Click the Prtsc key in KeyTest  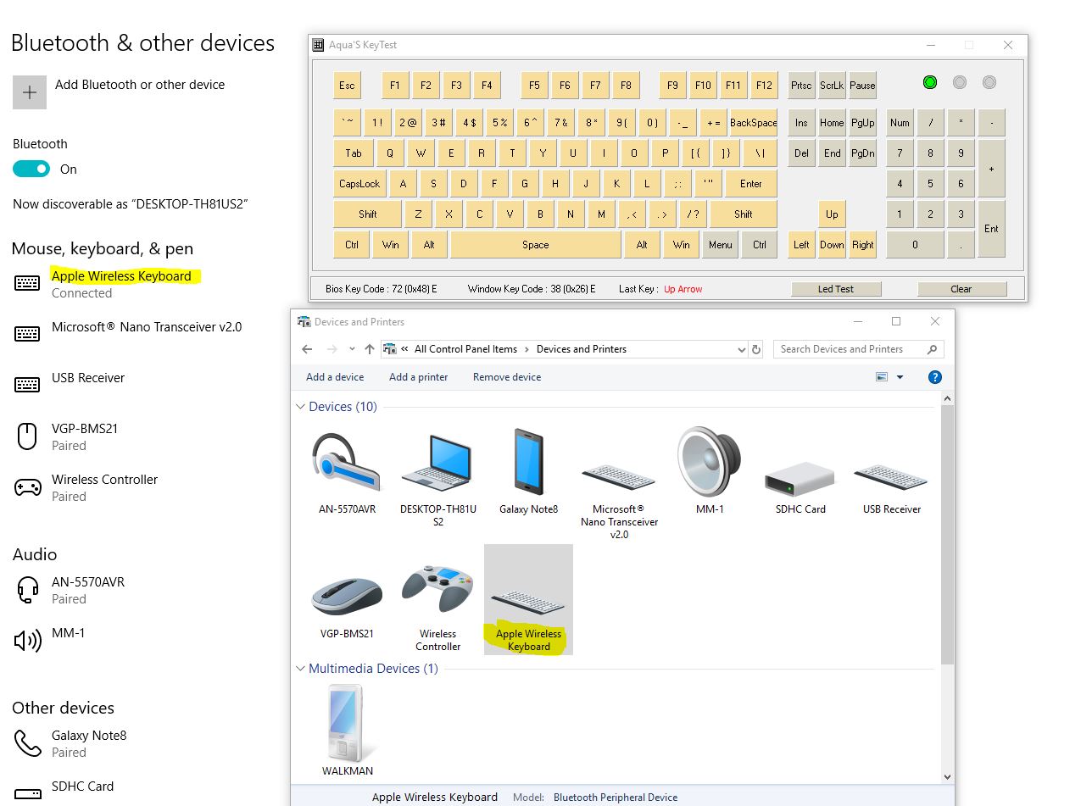tap(801, 86)
